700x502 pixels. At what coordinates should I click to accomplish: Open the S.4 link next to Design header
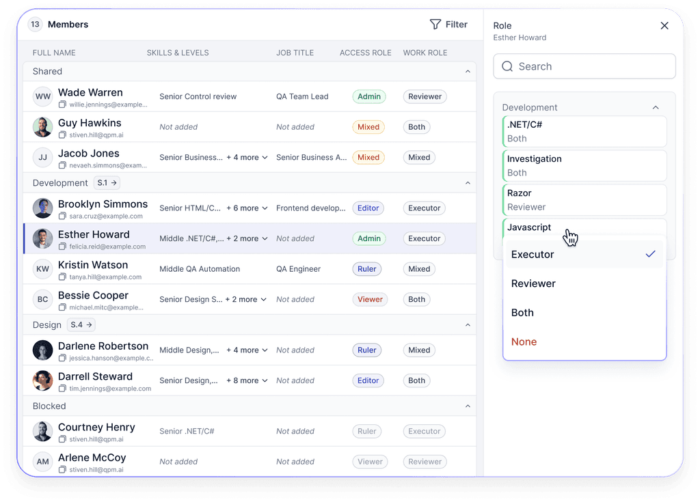click(81, 324)
